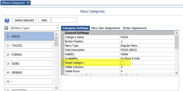The image size is (183, 91).
Task: Click the text field next to Add
Action: click(64, 20)
